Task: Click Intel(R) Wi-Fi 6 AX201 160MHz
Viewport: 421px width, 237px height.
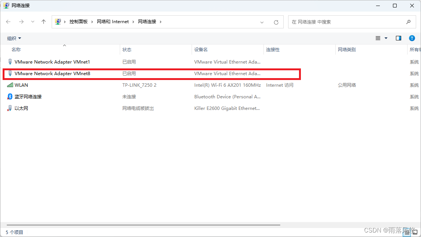Action: click(228, 85)
